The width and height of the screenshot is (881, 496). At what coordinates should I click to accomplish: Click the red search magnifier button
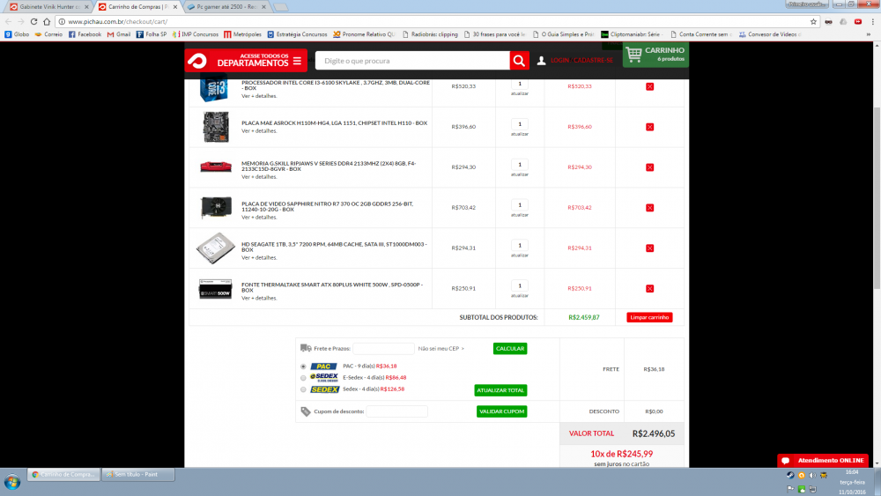(x=520, y=61)
